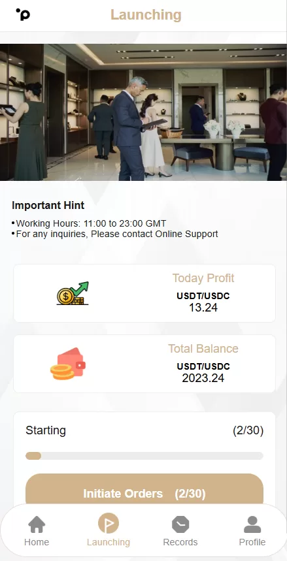Click the Today Profit amount 13.24

click(x=203, y=308)
